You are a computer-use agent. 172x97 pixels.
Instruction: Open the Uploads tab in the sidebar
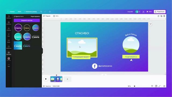[x=9, y=29]
